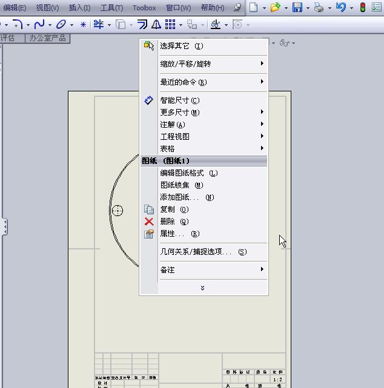This screenshot has width=384, height=388.
Task: Open 更多尺寸 (M) submenu
Action: [x=204, y=113]
